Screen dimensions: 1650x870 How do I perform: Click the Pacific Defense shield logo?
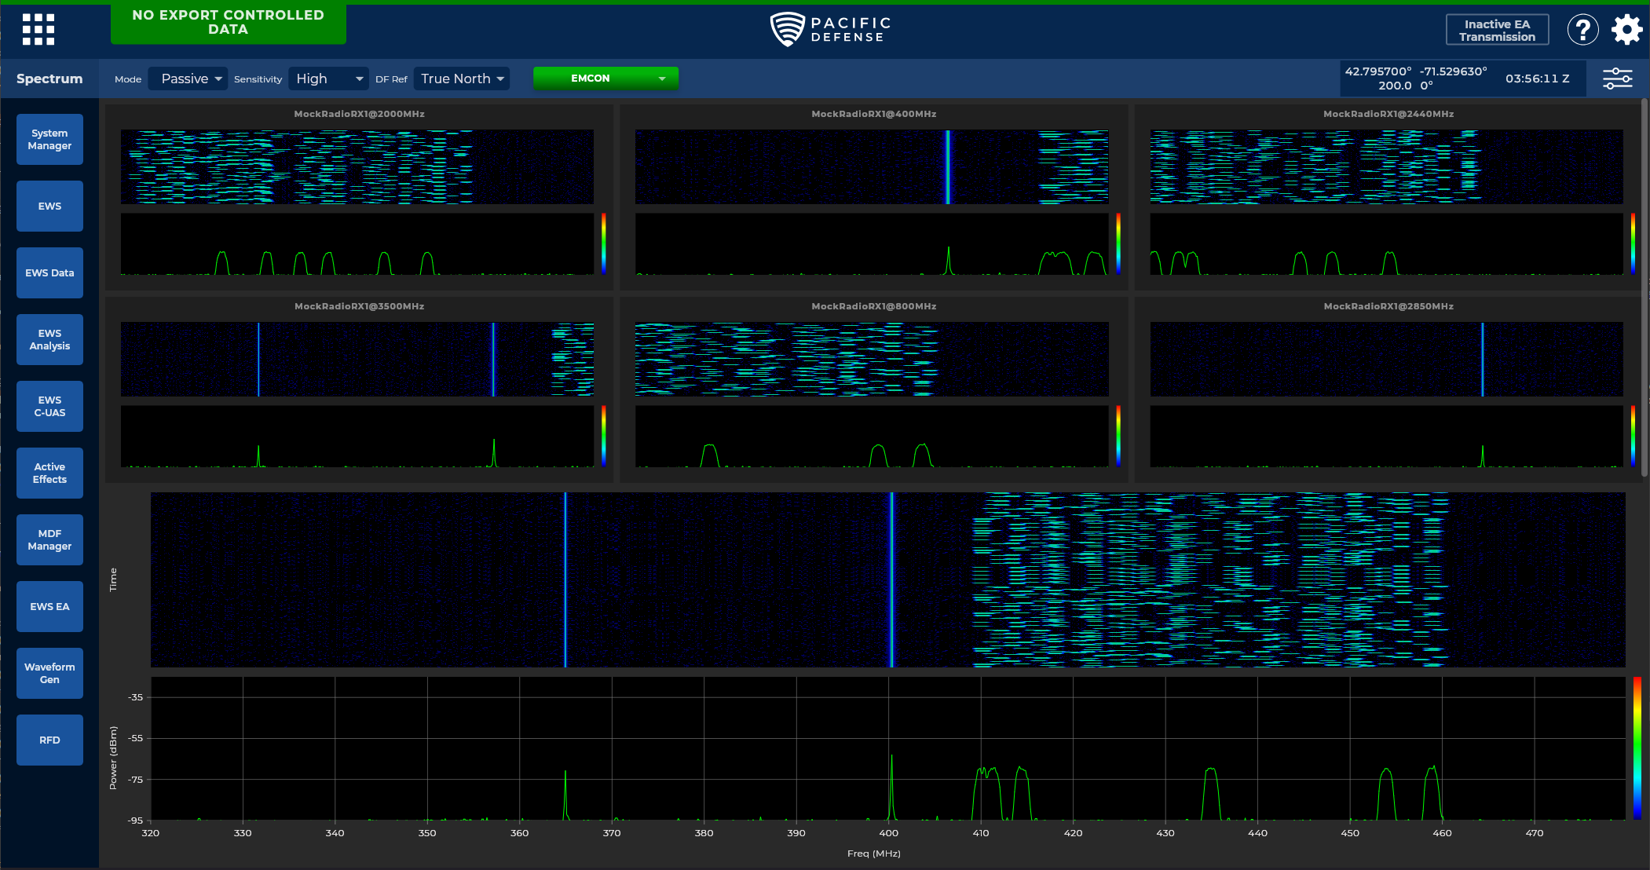[x=787, y=29]
